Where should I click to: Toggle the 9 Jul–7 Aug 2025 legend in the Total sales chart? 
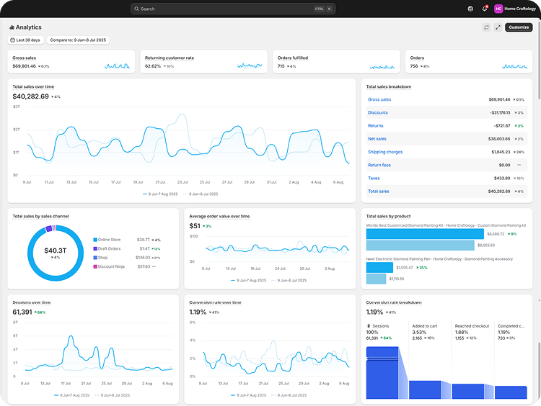pos(160,194)
